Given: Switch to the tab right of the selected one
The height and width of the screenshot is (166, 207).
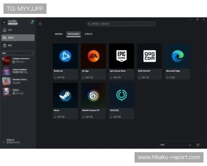Looking at the screenshot, I should coord(88,34).
